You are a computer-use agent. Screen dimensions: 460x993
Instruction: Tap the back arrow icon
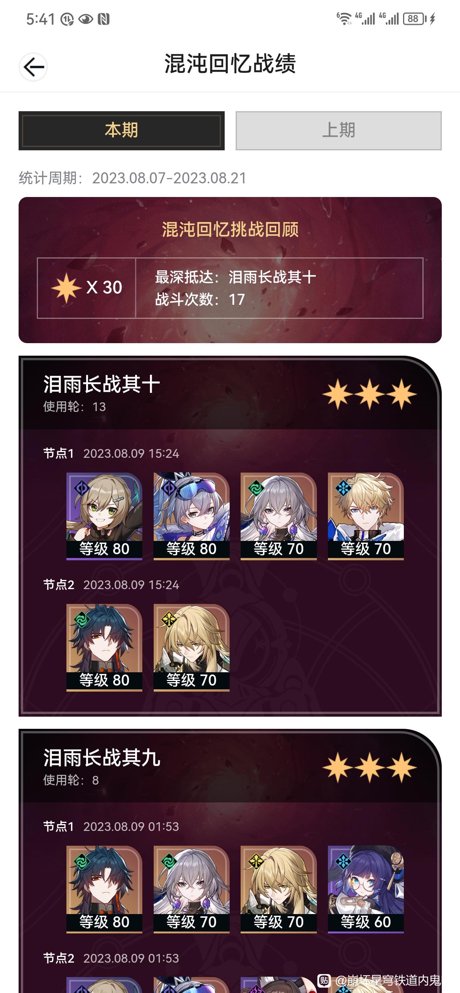point(33,67)
